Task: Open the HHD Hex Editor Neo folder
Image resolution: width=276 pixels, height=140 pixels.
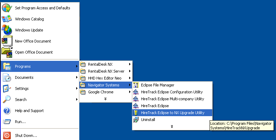Action: tap(104, 78)
